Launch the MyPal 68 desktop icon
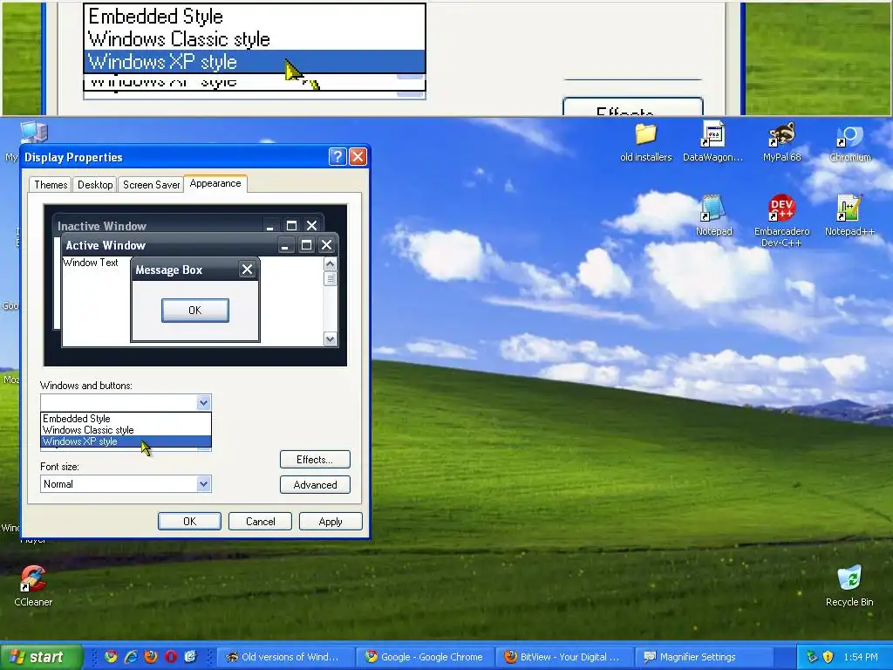 781,135
